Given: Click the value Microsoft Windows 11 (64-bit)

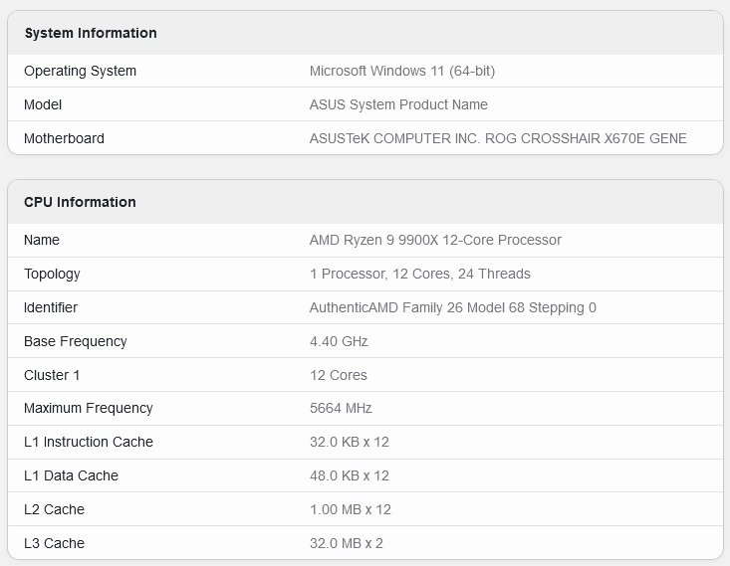Looking at the screenshot, I should pyautogui.click(x=402, y=72).
